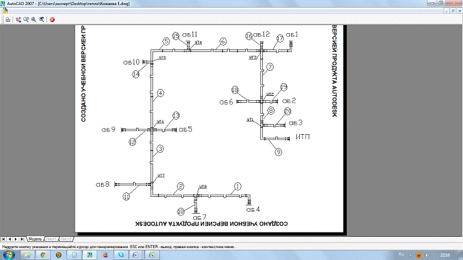
Task: Click the аб7 label in drawing
Action: click(200, 217)
